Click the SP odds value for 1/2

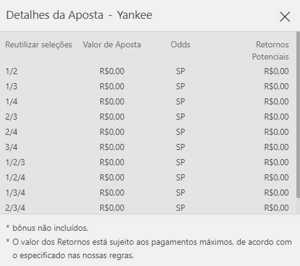coord(180,71)
